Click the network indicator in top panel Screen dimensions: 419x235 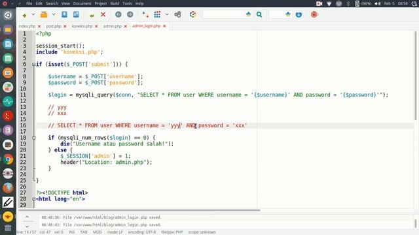click(329, 3)
